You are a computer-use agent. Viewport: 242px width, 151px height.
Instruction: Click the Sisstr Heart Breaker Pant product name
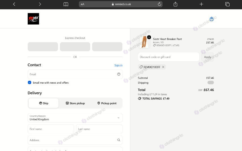pos(167,39)
